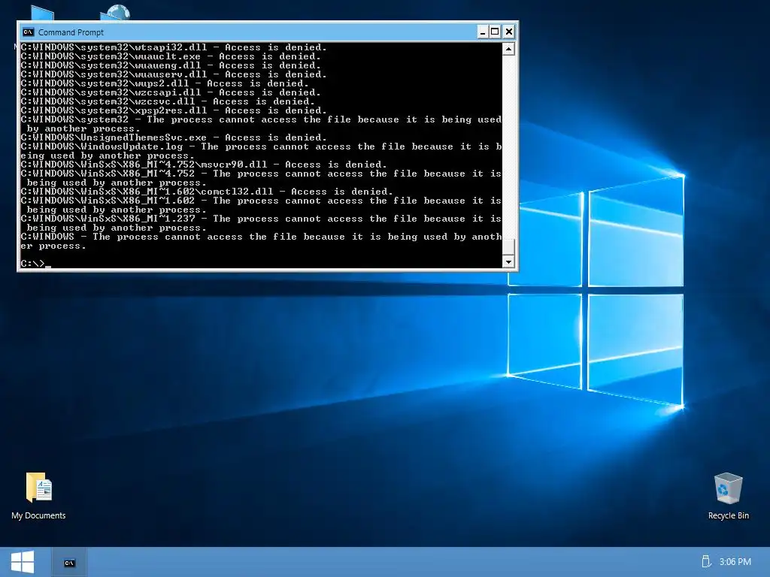Click the UnsignedThemesSvc.exe line
770x577 pixels.
click(174, 137)
